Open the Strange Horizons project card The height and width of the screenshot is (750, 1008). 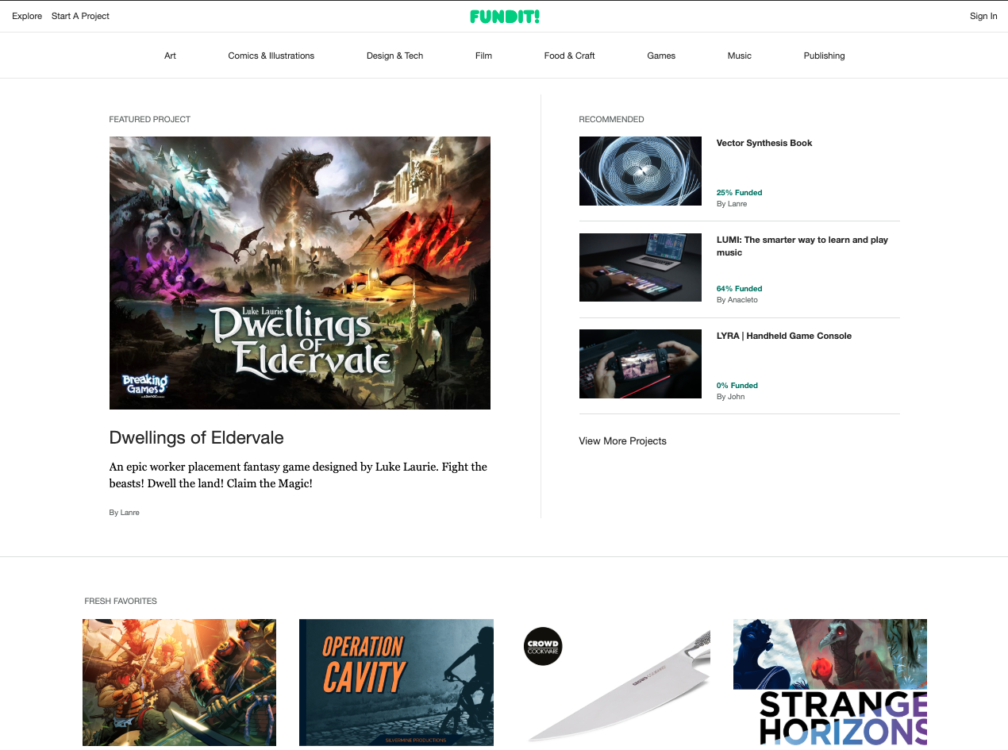(830, 683)
